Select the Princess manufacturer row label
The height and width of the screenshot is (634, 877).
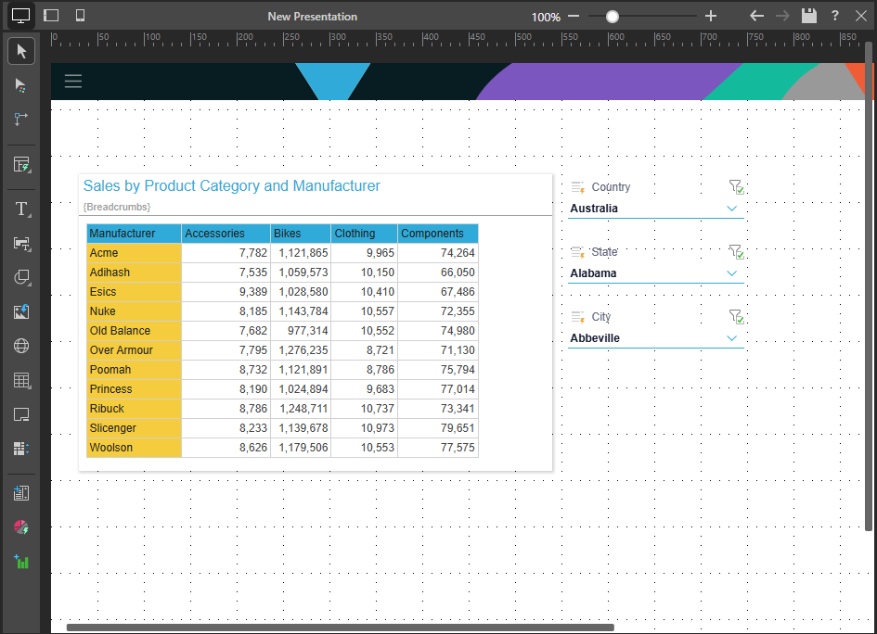pyautogui.click(x=135, y=389)
